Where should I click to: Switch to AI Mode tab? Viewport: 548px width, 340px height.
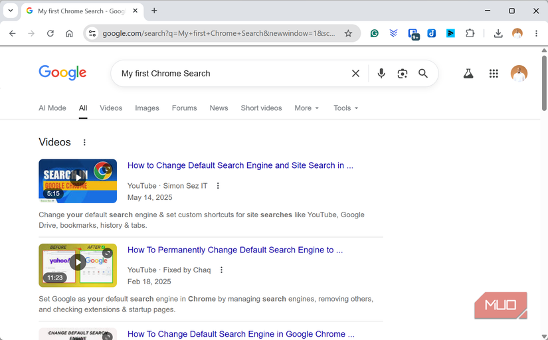52,108
